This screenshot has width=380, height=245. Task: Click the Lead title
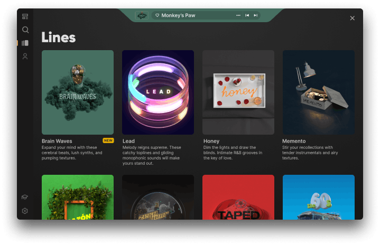(128, 141)
